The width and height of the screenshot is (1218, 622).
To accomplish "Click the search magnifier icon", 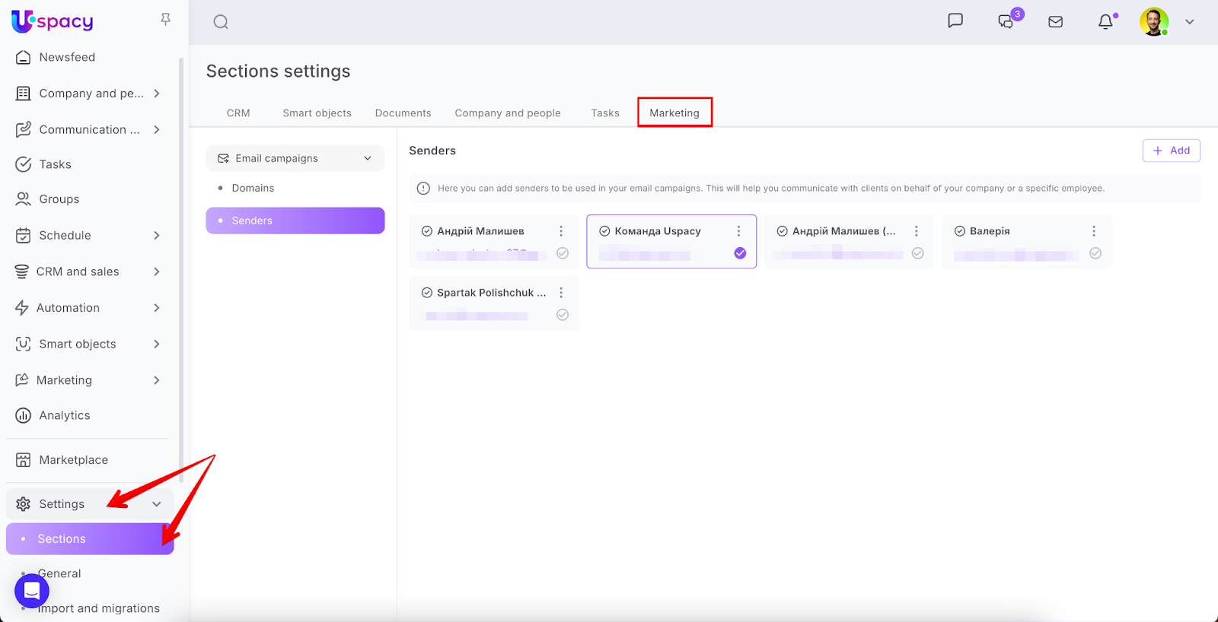I will 221,22.
